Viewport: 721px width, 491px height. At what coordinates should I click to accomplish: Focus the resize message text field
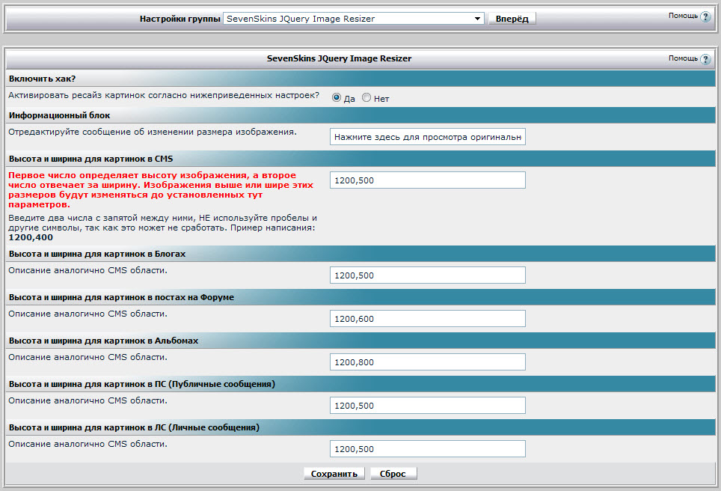coord(428,137)
